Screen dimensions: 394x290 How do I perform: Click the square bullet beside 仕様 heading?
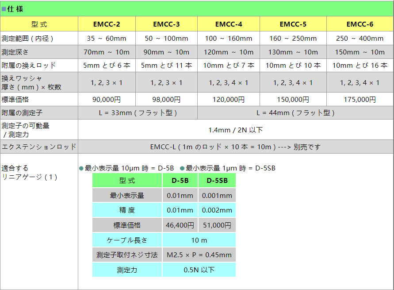pyautogui.click(x=4, y=9)
